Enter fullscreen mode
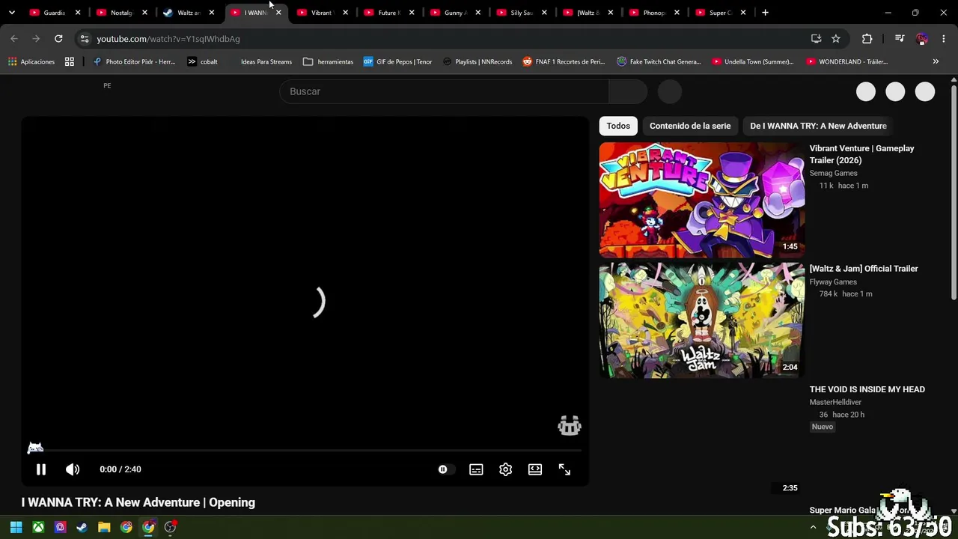Image resolution: width=958 pixels, height=539 pixels. point(564,469)
